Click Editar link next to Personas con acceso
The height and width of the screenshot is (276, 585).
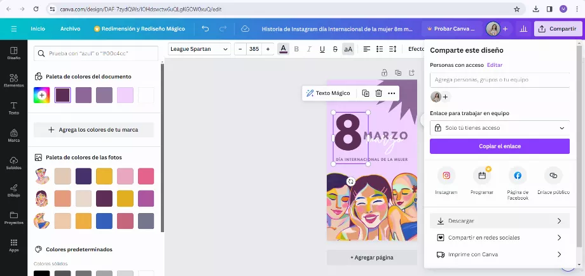tap(495, 65)
